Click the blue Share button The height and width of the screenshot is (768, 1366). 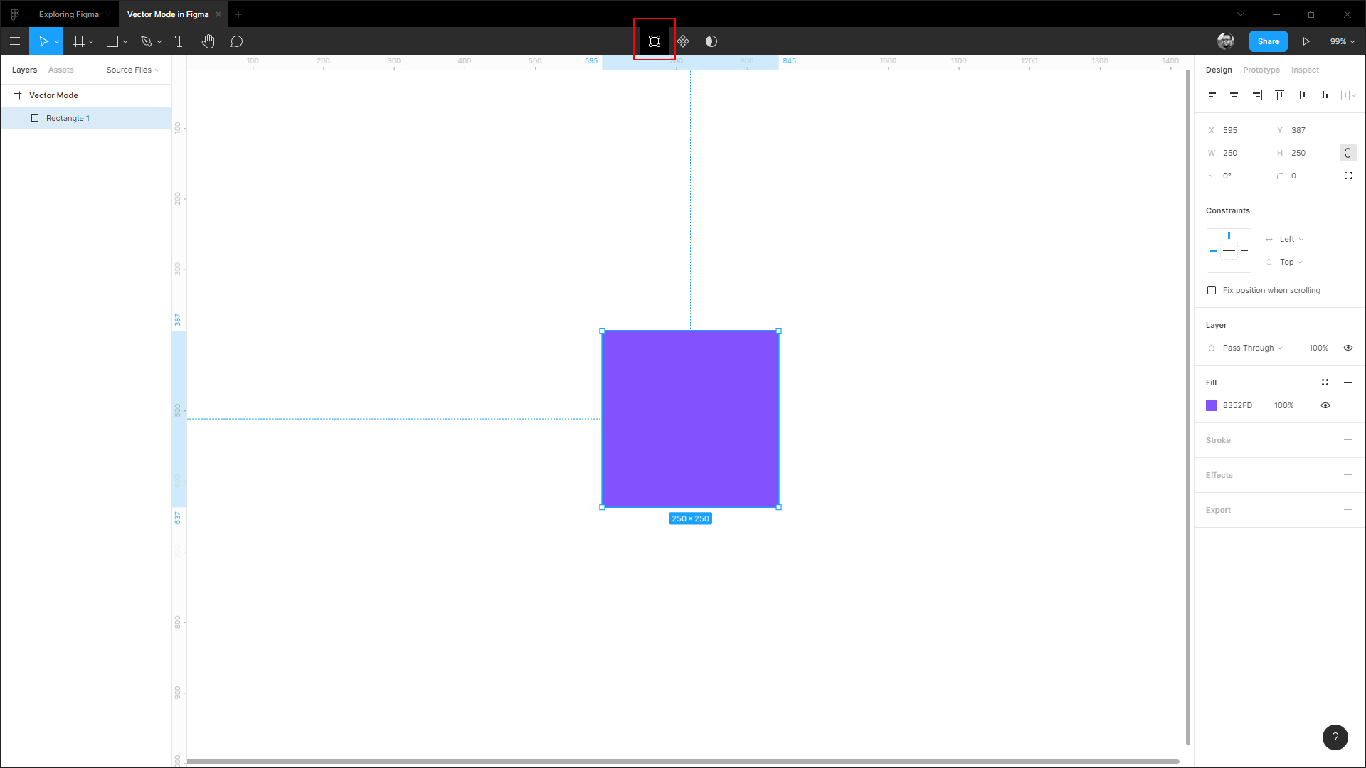point(1268,41)
